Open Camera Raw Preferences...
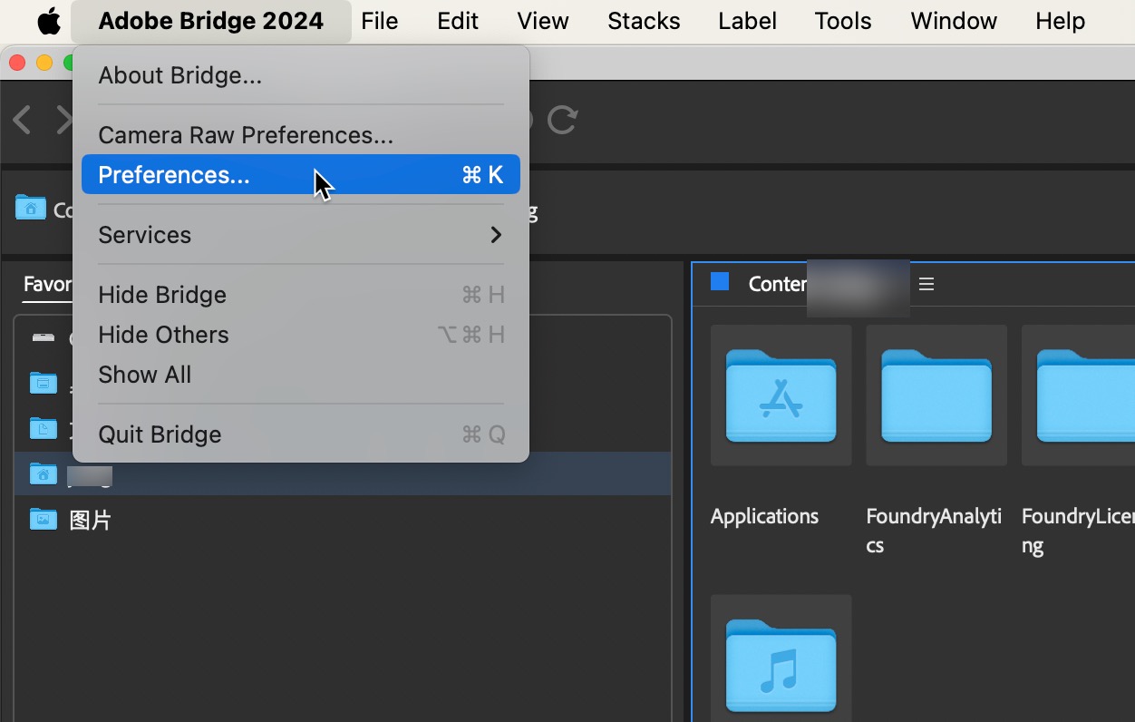The image size is (1135, 722). point(246,135)
